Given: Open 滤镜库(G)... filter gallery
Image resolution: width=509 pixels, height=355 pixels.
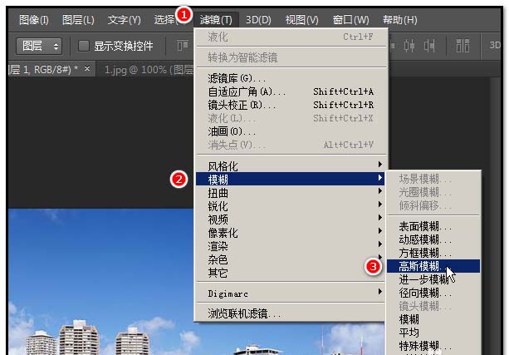Looking at the screenshot, I should (x=291, y=78).
